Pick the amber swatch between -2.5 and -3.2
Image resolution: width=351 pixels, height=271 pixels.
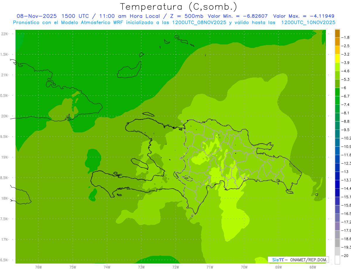[337, 50]
